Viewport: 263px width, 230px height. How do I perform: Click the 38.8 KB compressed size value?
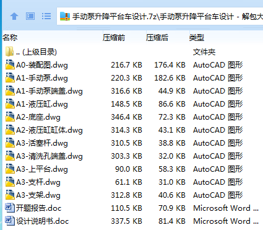point(172,143)
